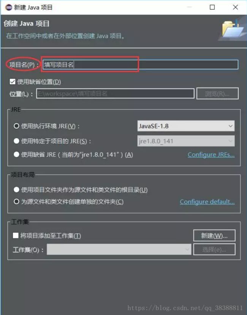Enable 将项目添加至工作集 checkbox
The height and width of the screenshot is (315, 247).
click(16, 235)
